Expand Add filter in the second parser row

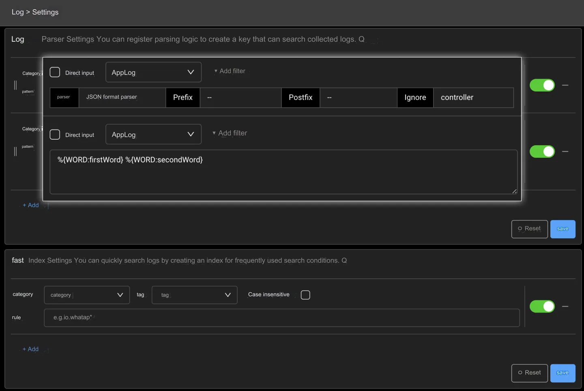pos(230,133)
